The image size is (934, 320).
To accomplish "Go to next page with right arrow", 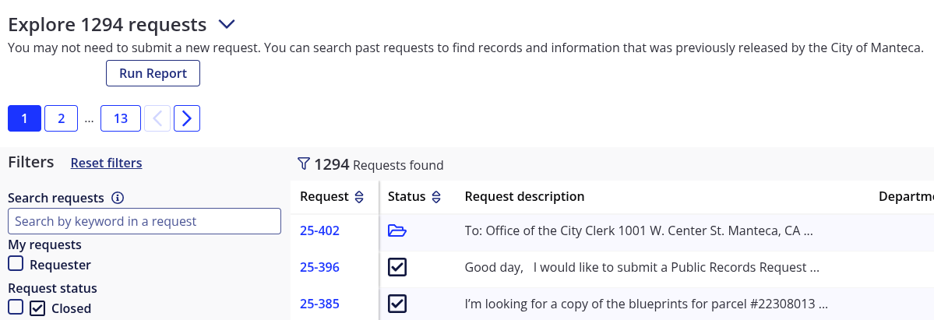I will pyautogui.click(x=187, y=118).
